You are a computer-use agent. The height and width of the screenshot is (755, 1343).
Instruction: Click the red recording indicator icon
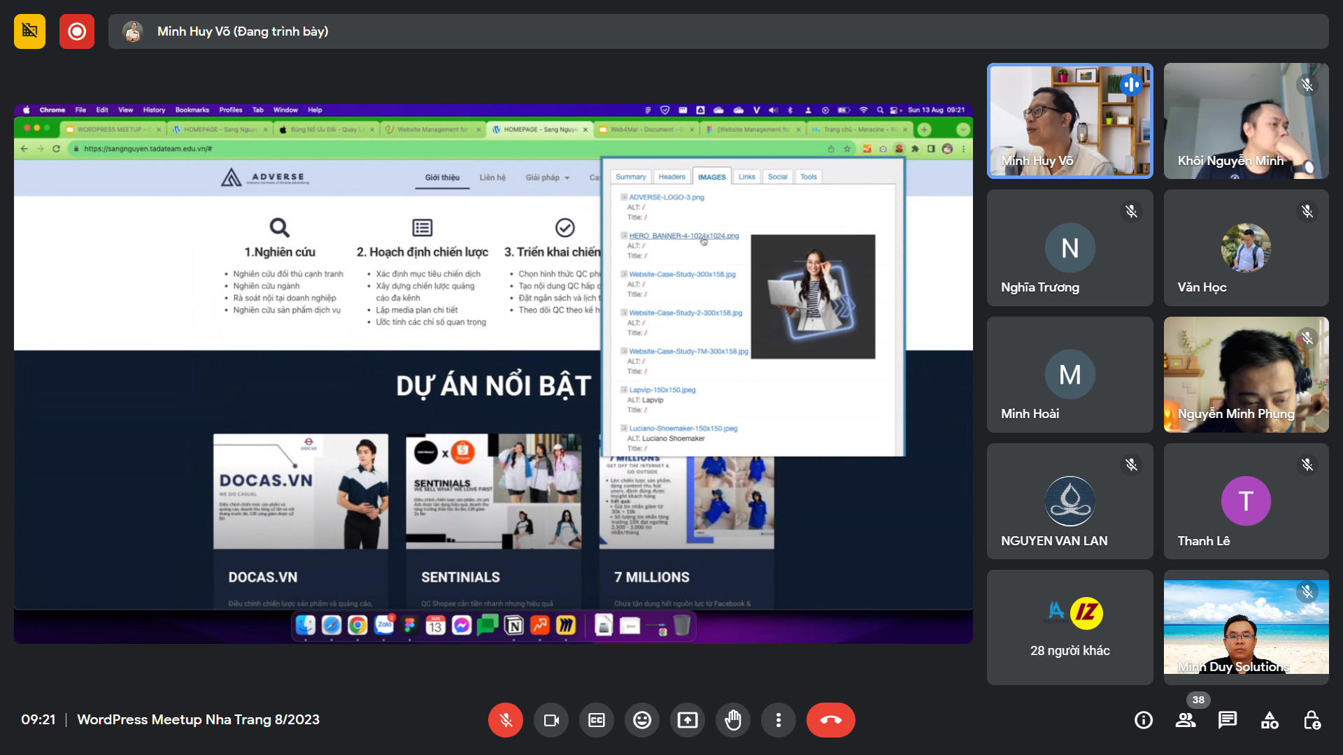(77, 31)
